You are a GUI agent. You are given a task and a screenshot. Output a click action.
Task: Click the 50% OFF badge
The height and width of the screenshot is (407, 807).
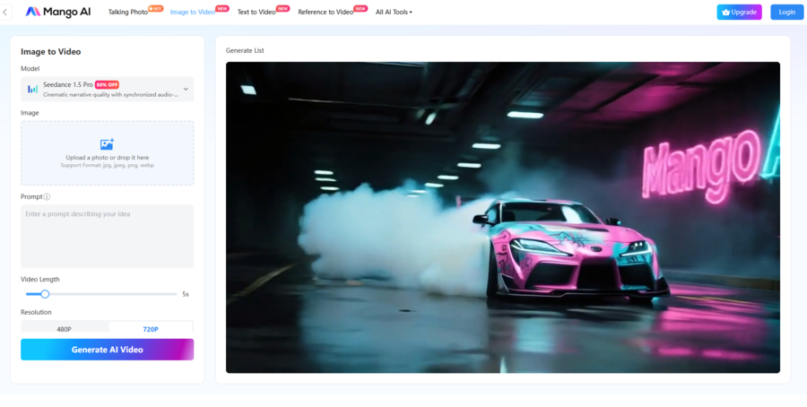[107, 84]
